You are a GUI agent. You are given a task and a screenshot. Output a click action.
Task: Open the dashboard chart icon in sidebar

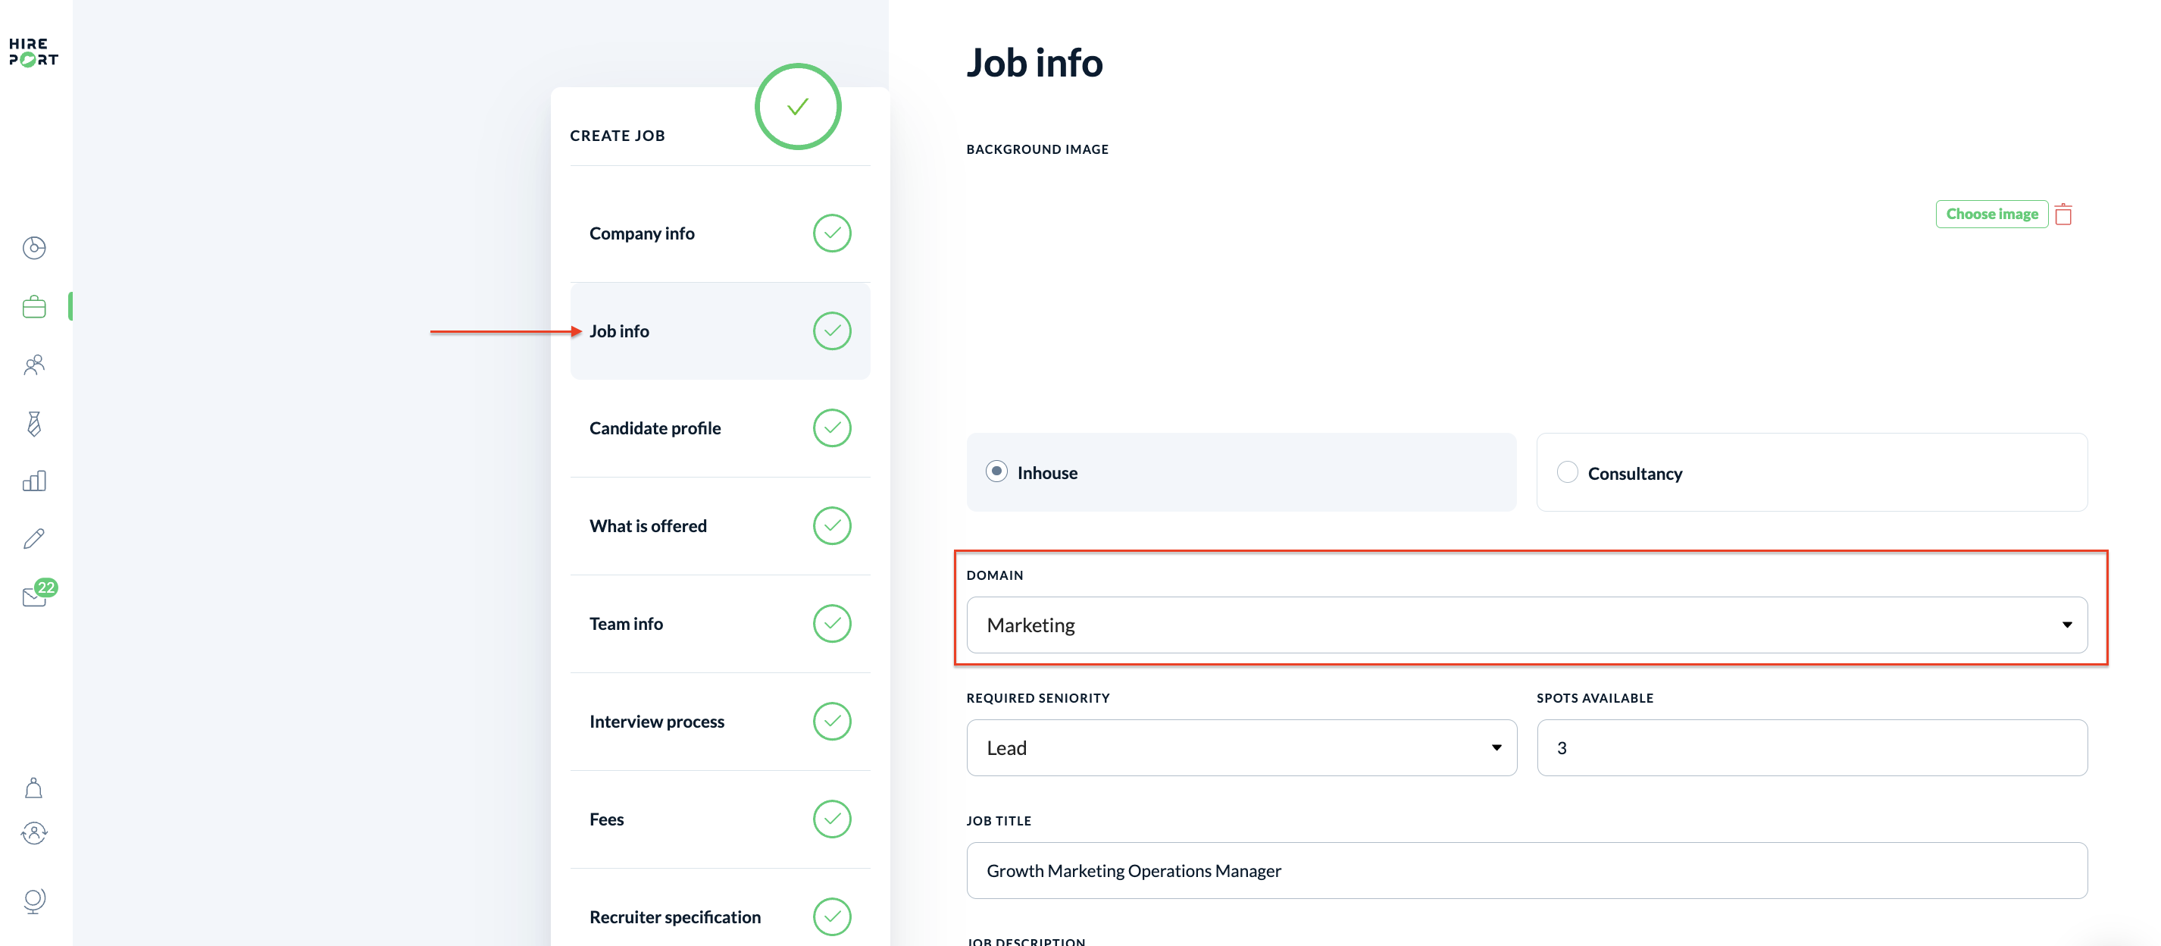click(x=33, y=248)
